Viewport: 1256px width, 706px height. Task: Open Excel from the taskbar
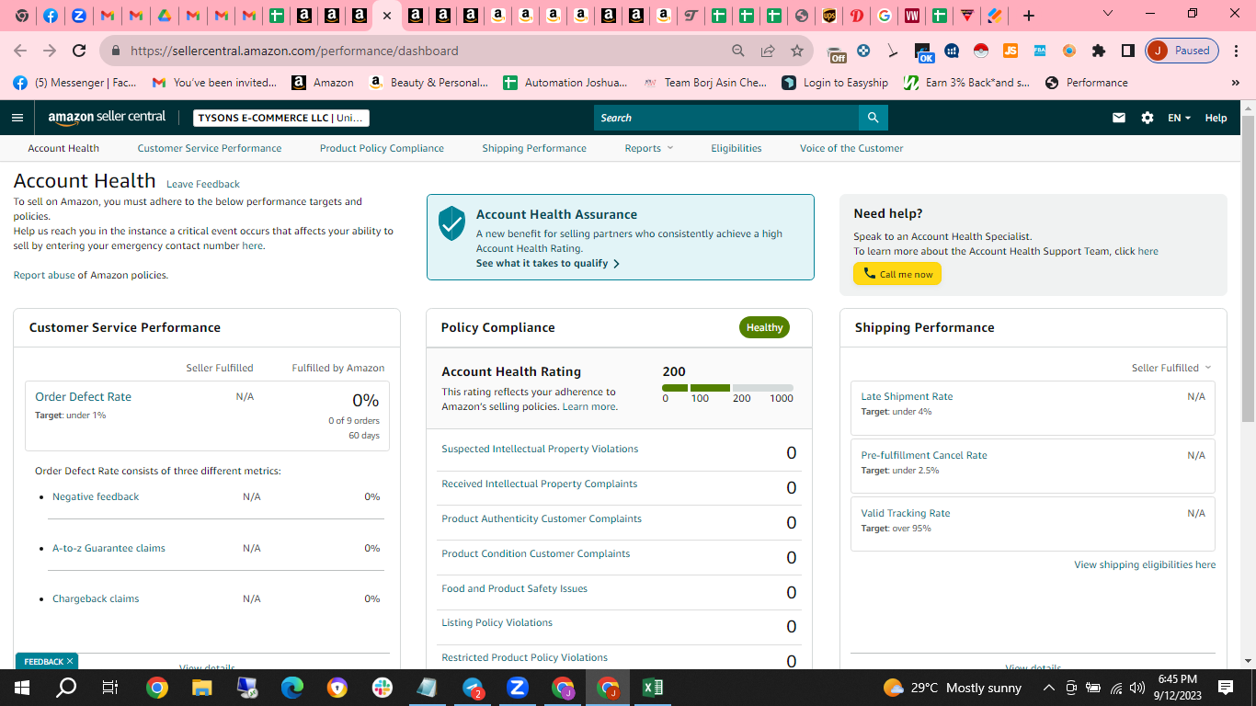pos(653,688)
